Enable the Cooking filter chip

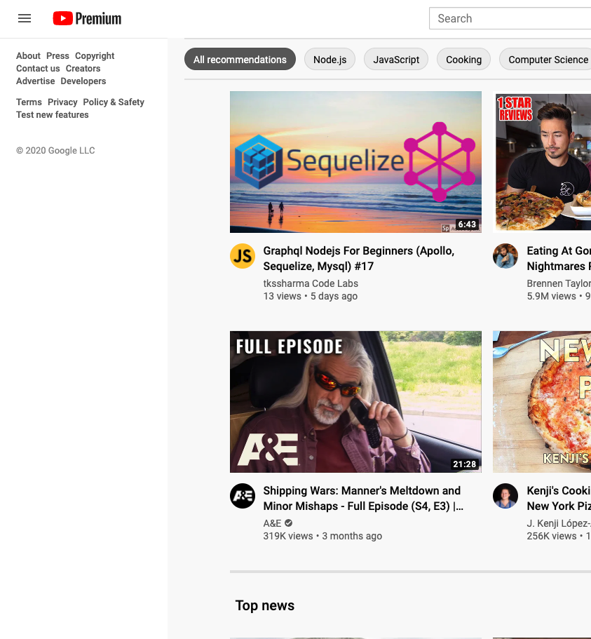(x=463, y=60)
